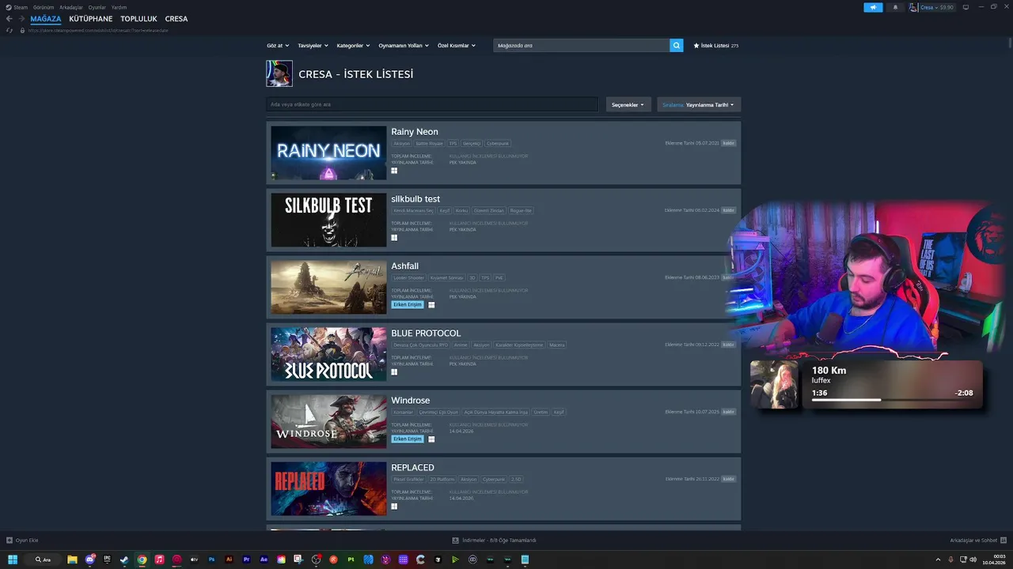1013x569 pixels.
Task: Click the wishlist filter input field
Action: (432, 104)
